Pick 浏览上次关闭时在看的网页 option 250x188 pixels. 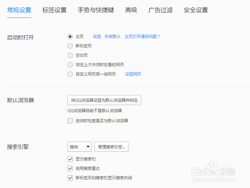(70, 65)
